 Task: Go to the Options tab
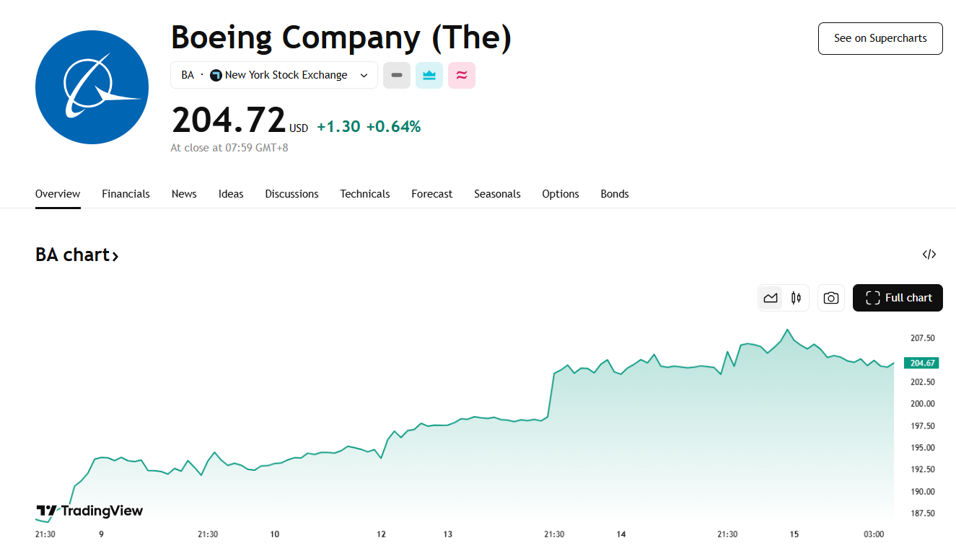pos(561,194)
